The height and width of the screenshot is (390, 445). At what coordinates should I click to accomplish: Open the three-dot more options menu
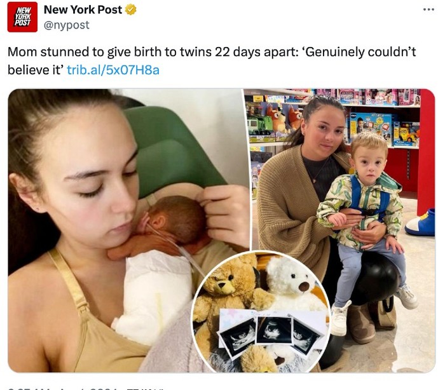click(428, 10)
